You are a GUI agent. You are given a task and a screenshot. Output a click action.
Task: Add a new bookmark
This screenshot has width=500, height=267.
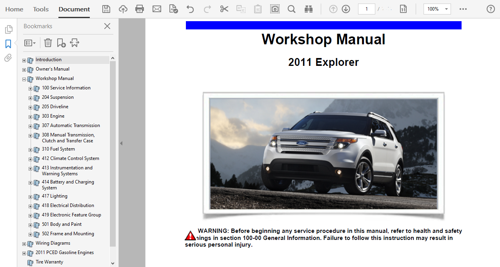coord(61,42)
